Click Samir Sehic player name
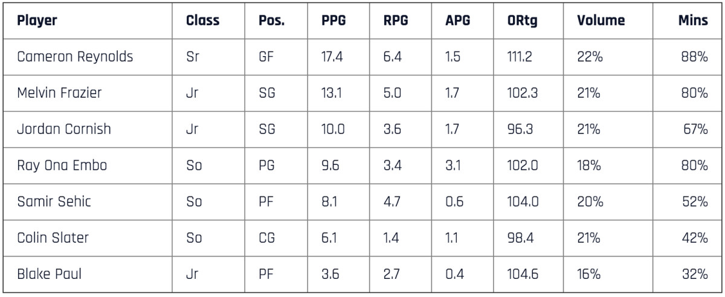Screen dimensions: 725x297 (x=54, y=202)
